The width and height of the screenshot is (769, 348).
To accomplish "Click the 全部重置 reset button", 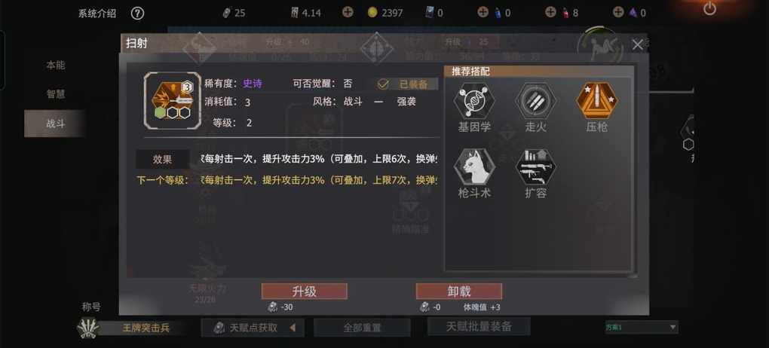I will pyautogui.click(x=362, y=328).
